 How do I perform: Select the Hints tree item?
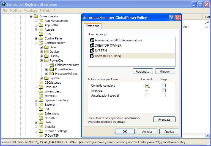point(48,122)
